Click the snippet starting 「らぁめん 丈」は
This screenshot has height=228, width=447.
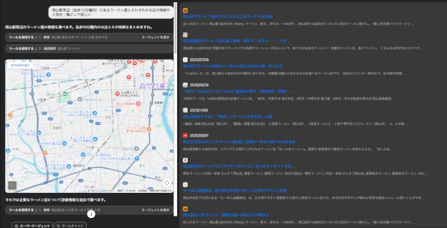pyautogui.click(x=294, y=74)
